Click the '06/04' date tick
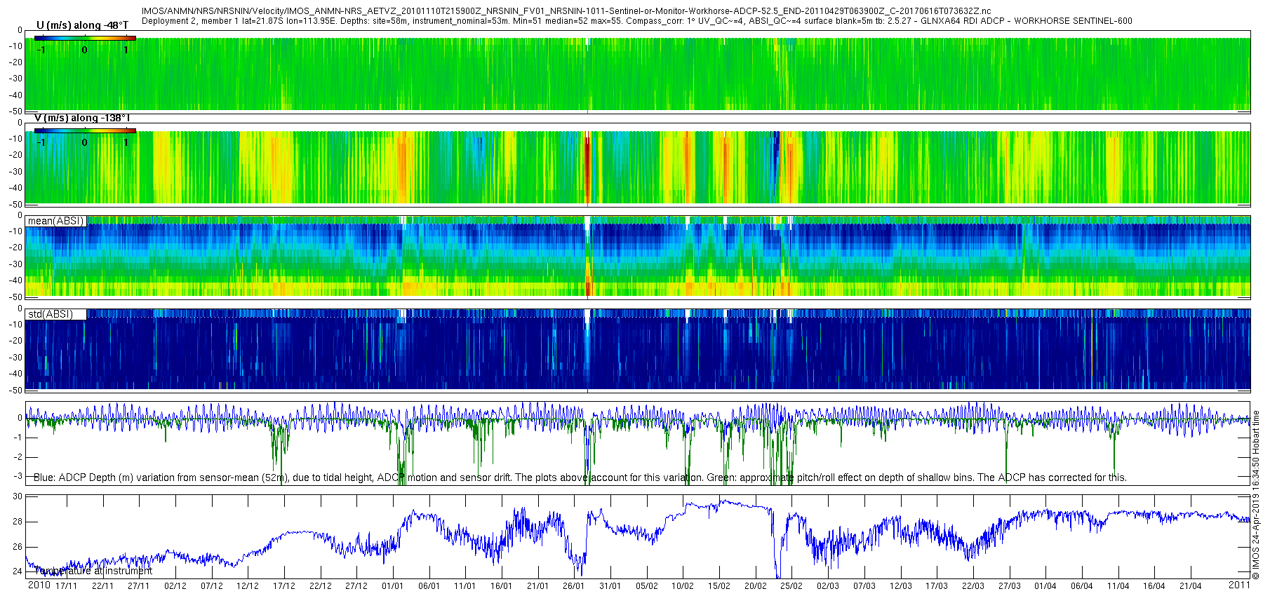The image size is (1263, 596). (x=1082, y=586)
